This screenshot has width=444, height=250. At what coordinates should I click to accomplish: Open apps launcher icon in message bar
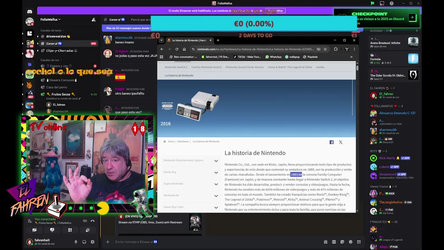[359, 242]
